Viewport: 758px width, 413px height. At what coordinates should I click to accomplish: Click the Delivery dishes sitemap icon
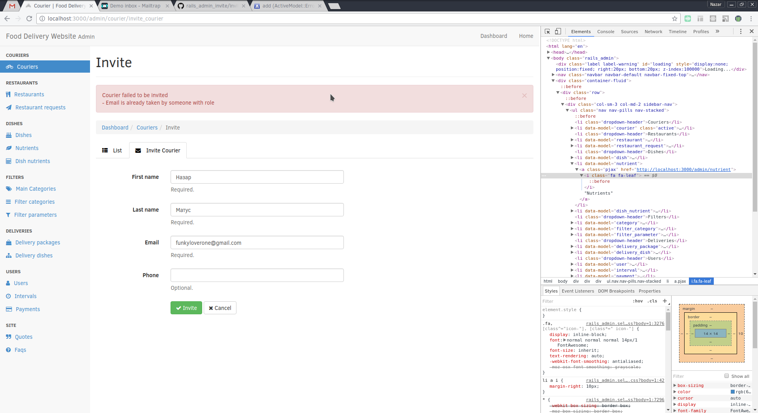click(x=9, y=255)
